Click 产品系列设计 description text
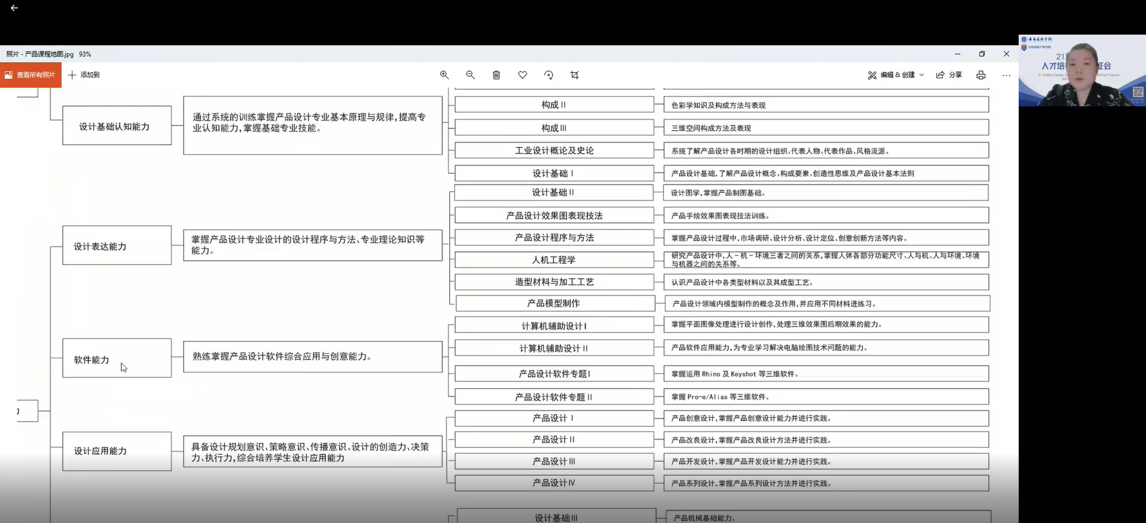This screenshot has height=523, width=1146. pos(751,484)
